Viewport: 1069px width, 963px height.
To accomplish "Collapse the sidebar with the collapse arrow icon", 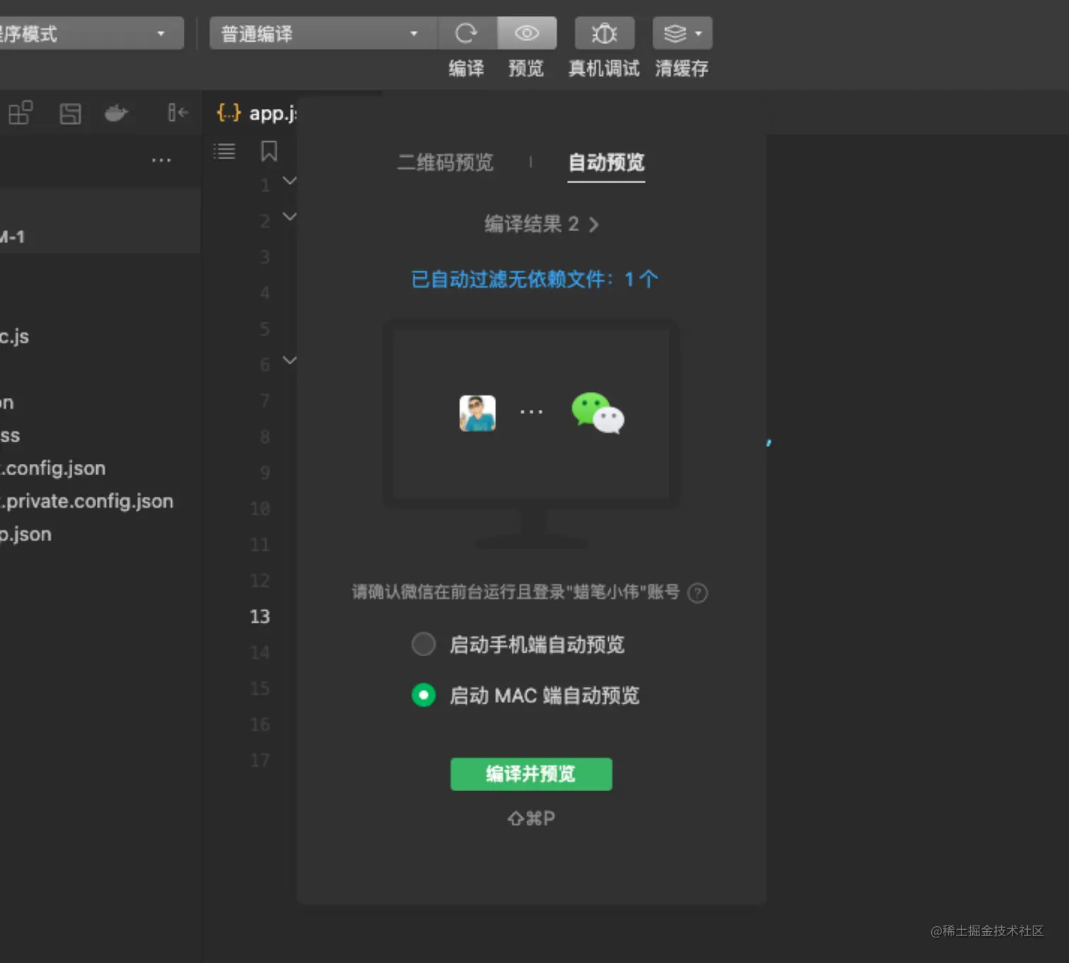I will click(x=177, y=112).
